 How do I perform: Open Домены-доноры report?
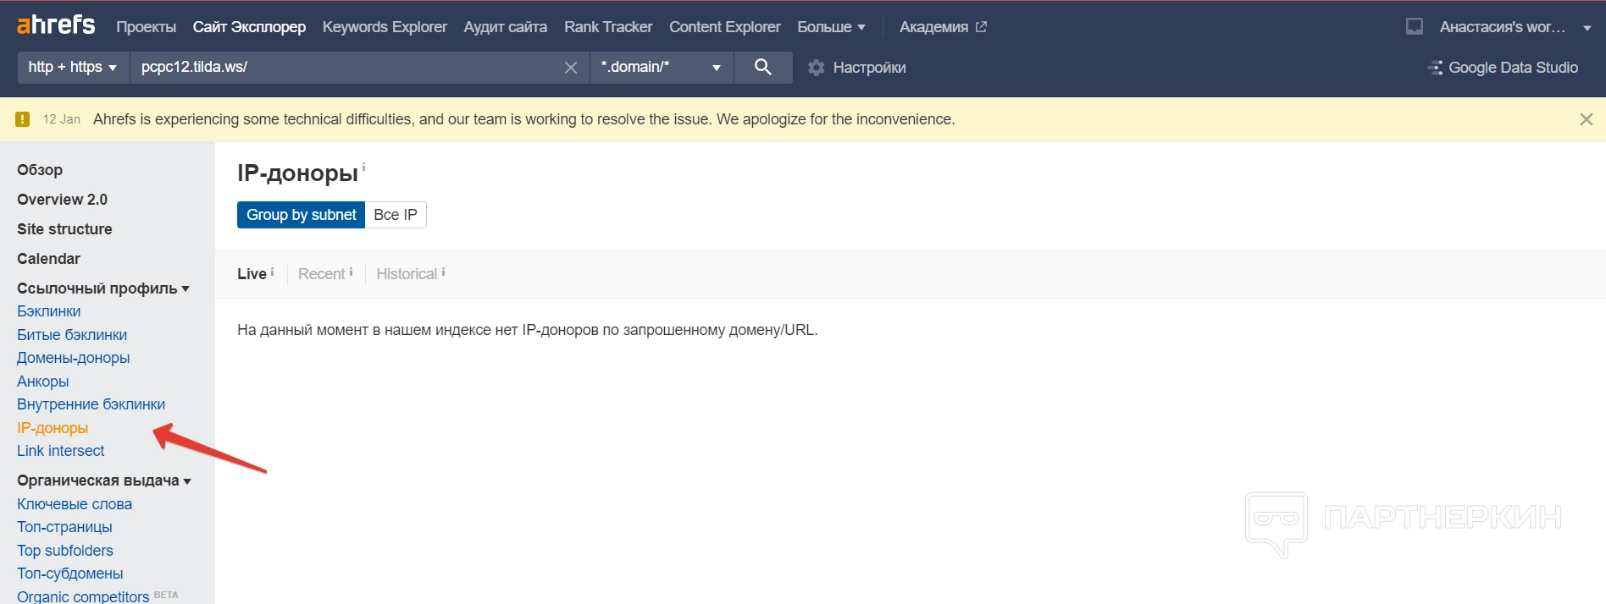click(x=74, y=358)
